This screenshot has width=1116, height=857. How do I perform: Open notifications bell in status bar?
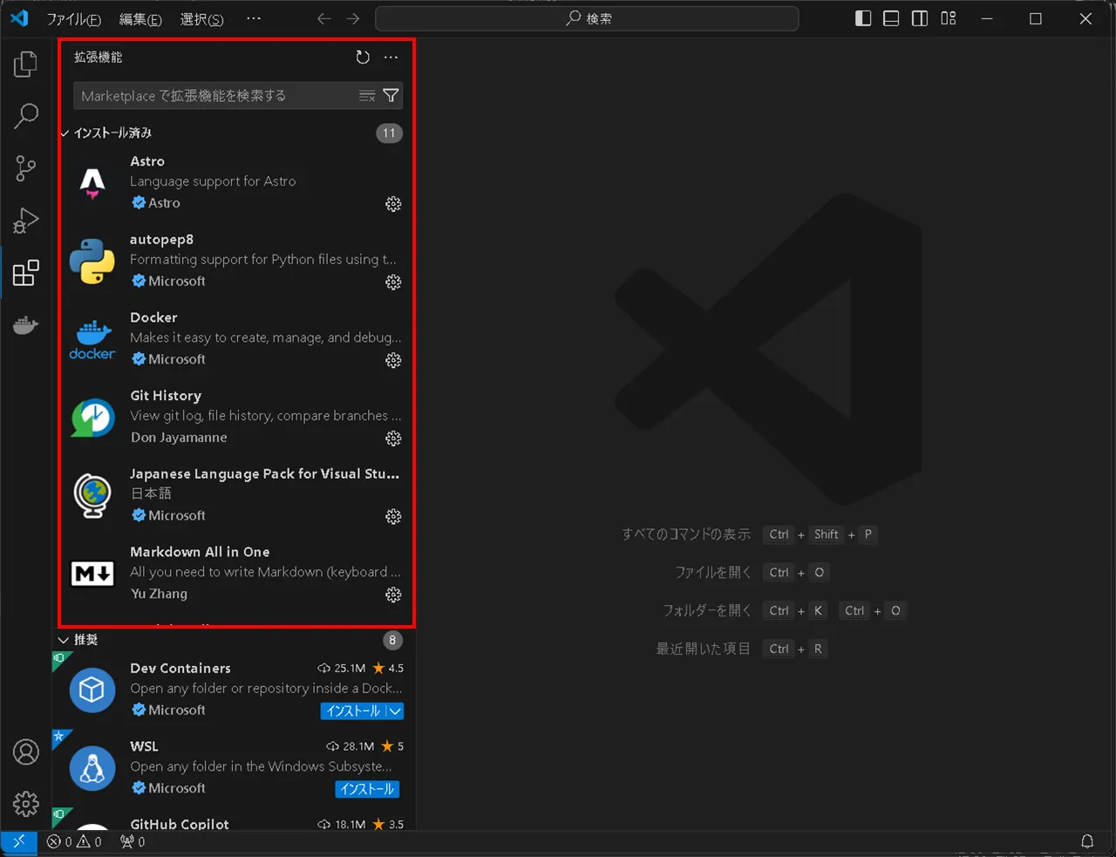[x=1087, y=841]
